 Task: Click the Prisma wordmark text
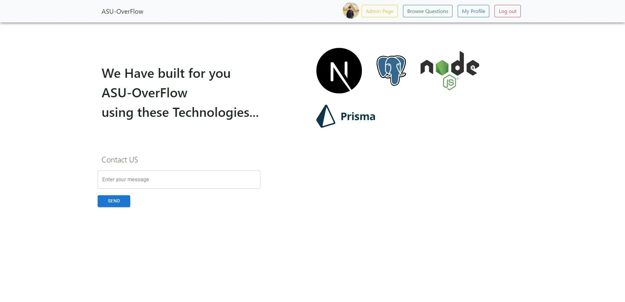click(358, 117)
